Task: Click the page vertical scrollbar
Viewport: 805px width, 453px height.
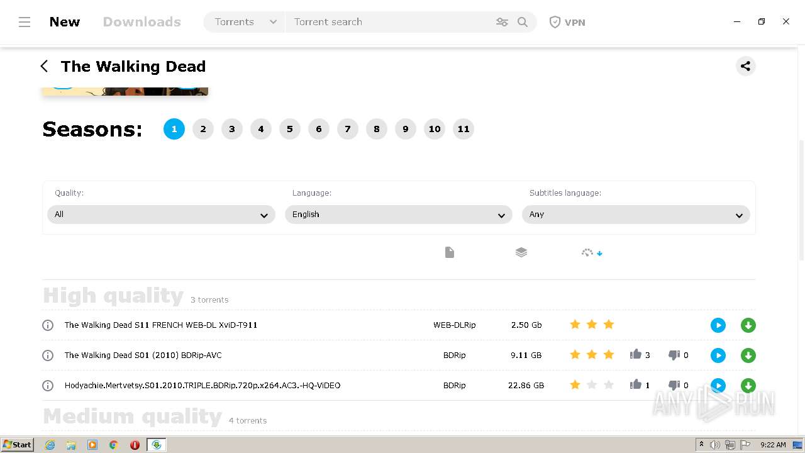Action: [x=801, y=200]
